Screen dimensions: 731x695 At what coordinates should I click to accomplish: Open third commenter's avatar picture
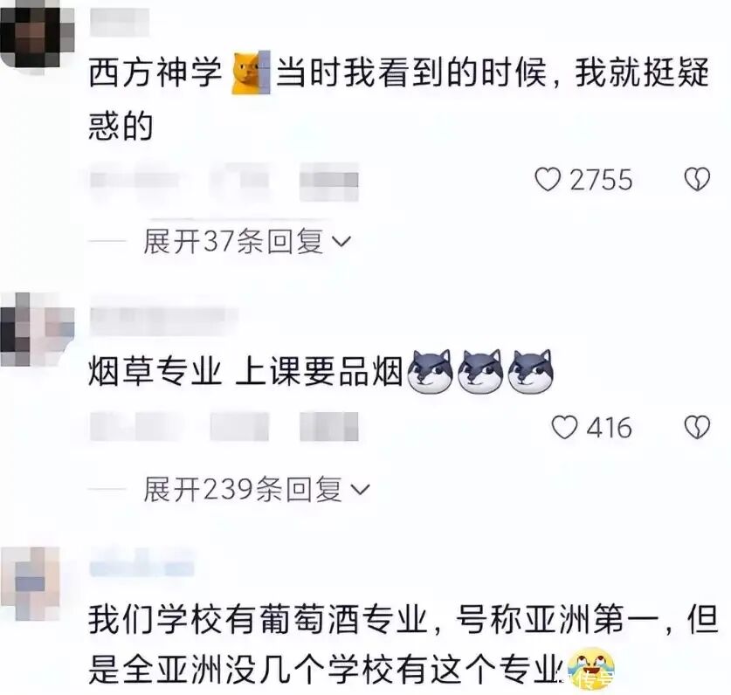click(31, 583)
